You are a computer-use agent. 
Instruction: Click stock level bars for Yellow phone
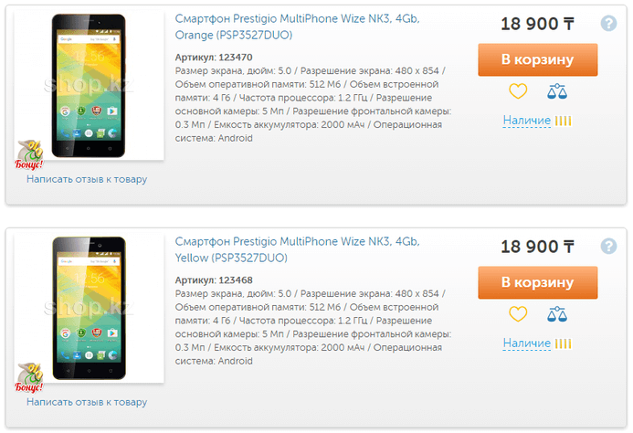click(x=564, y=343)
